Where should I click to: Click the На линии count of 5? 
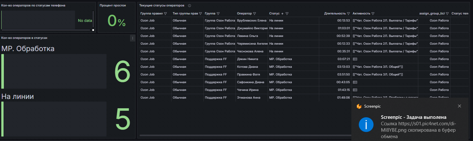pos(123,119)
